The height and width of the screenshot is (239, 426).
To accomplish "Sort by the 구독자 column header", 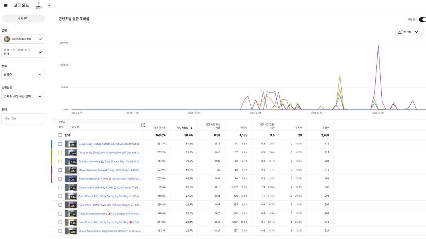I will (x=299, y=127).
